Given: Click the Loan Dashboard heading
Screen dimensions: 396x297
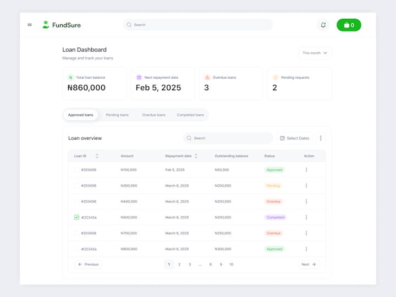Looking at the screenshot, I should [x=84, y=50].
